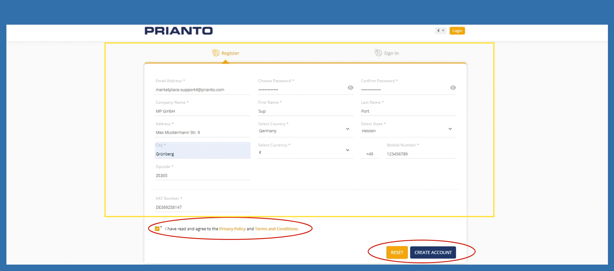Click the Register user icon
Viewport: 614px width, 271px height.
point(216,53)
